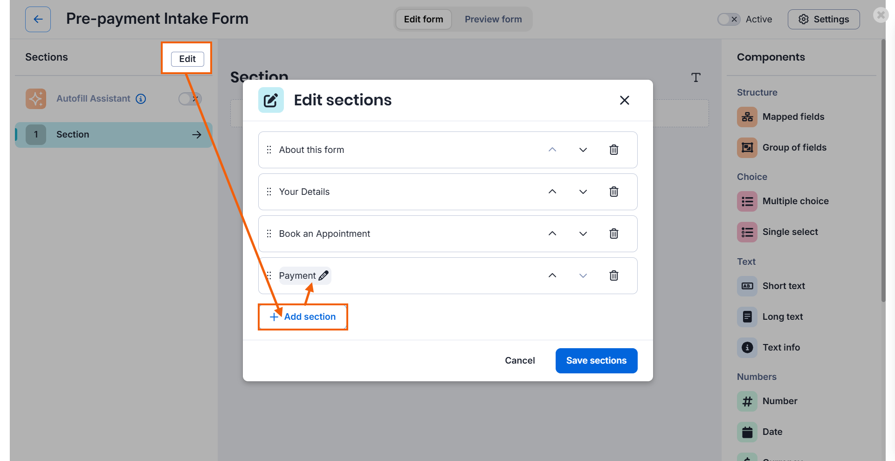This screenshot has width=895, height=461.
Task: Remove the Book an Appointment section
Action: [x=614, y=234]
